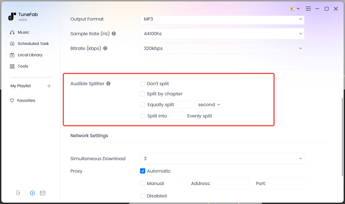
Task: Uncheck the Automatic proxy checkbox
Action: [x=143, y=171]
